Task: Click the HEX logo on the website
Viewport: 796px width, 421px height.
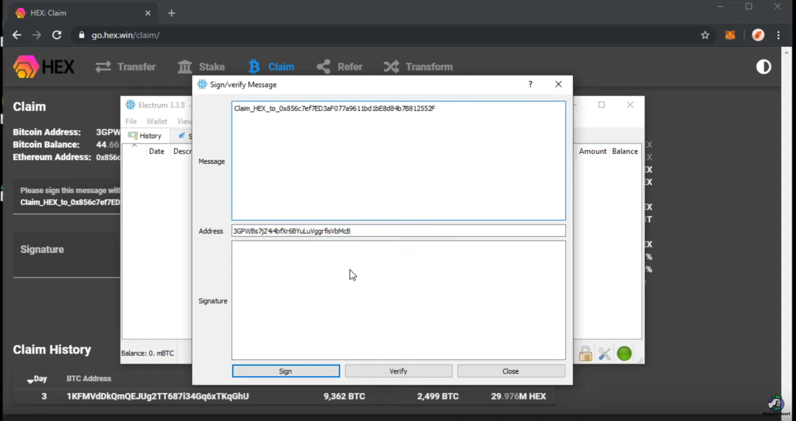Action: (x=44, y=67)
